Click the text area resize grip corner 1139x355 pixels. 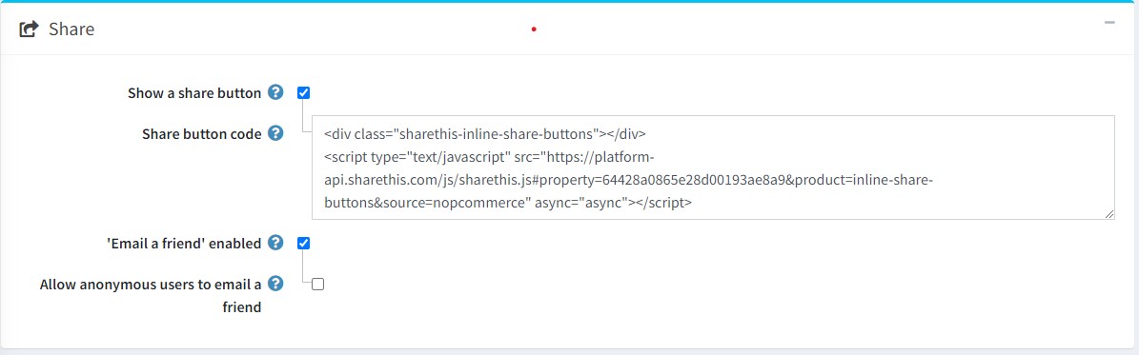(1109, 214)
